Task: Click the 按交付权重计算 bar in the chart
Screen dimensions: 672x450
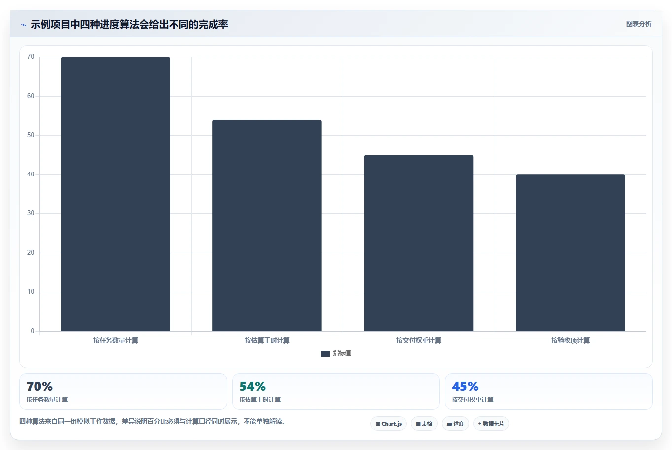Action: (x=419, y=243)
